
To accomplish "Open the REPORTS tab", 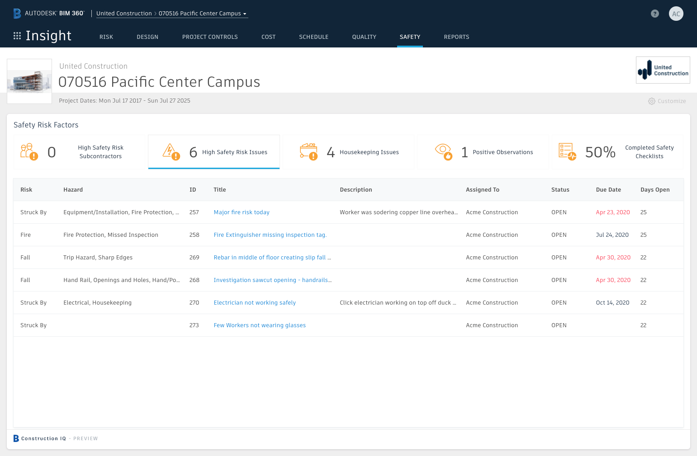I will [456, 37].
